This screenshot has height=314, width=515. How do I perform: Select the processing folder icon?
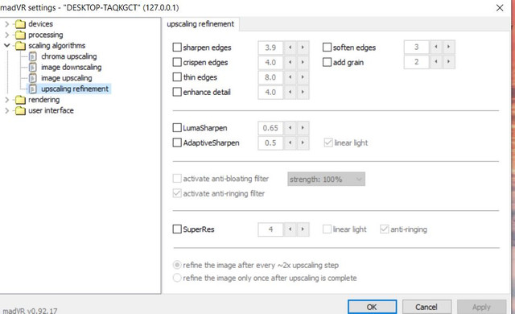click(20, 35)
